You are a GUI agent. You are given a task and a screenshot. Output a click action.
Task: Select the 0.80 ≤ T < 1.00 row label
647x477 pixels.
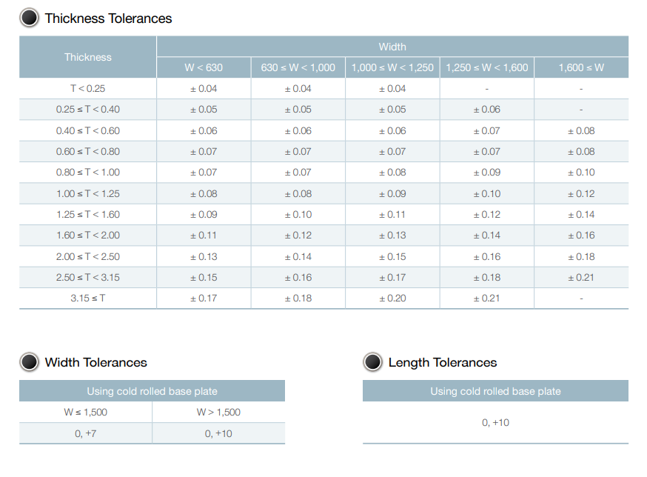88,173
